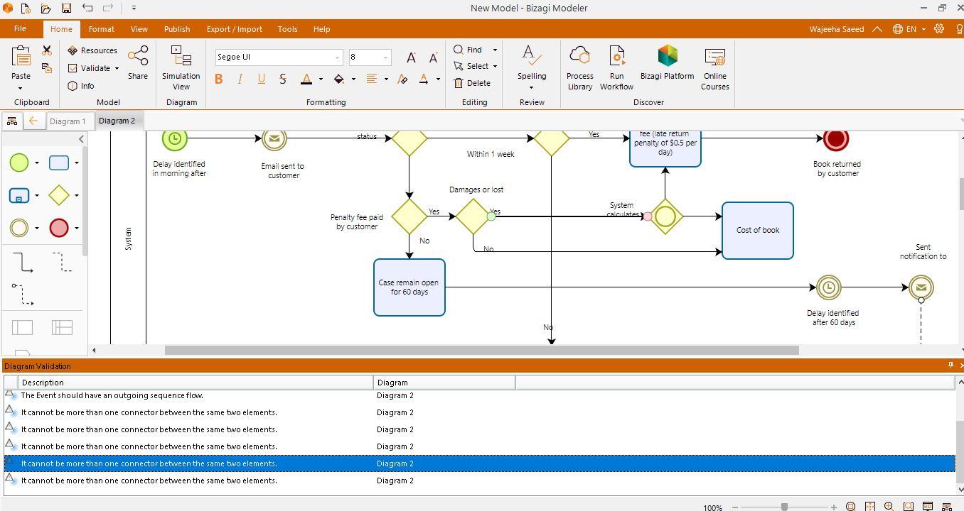964x511 pixels.
Task: Redo the last undone action
Action: tap(108, 8)
